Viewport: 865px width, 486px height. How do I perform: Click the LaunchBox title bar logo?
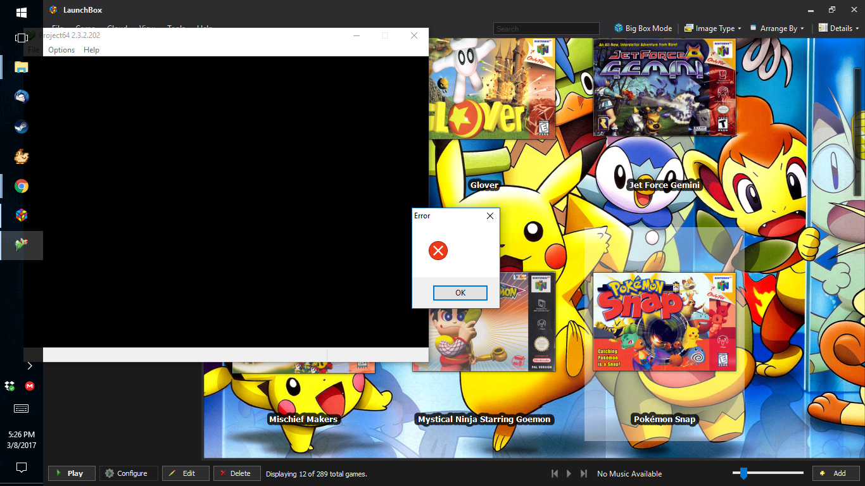[53, 10]
